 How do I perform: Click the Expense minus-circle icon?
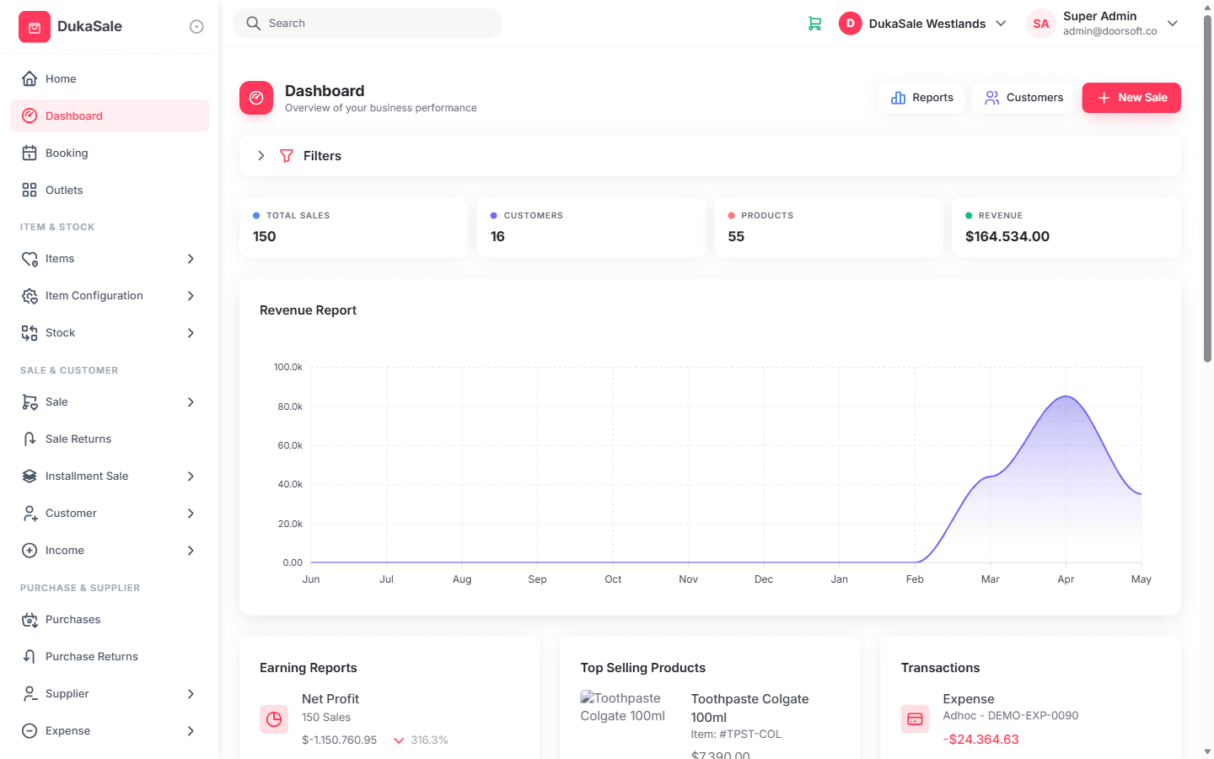point(30,731)
